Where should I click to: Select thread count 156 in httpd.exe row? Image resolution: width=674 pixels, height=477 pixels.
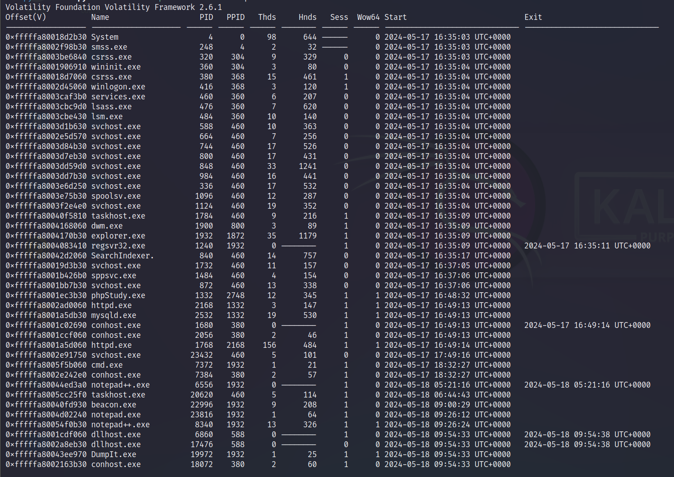tap(269, 345)
